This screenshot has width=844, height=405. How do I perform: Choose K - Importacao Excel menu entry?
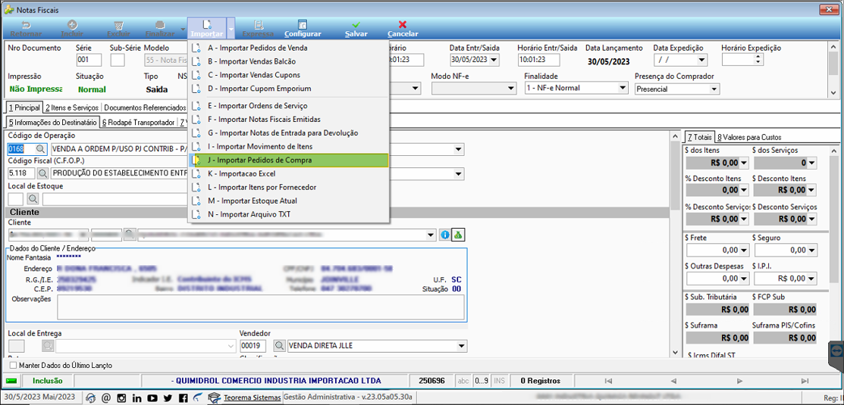(x=288, y=173)
